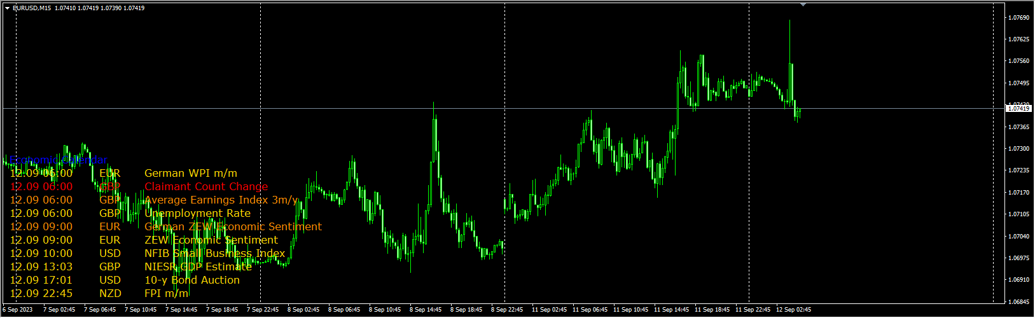Click the 1.06845 price scale value
Image resolution: width=1035 pixels, height=318 pixels.
tap(1019, 302)
